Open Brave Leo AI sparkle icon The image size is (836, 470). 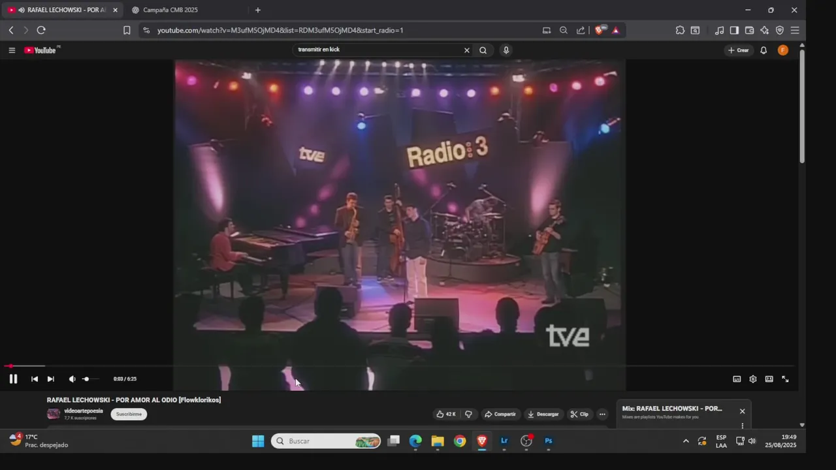click(764, 30)
